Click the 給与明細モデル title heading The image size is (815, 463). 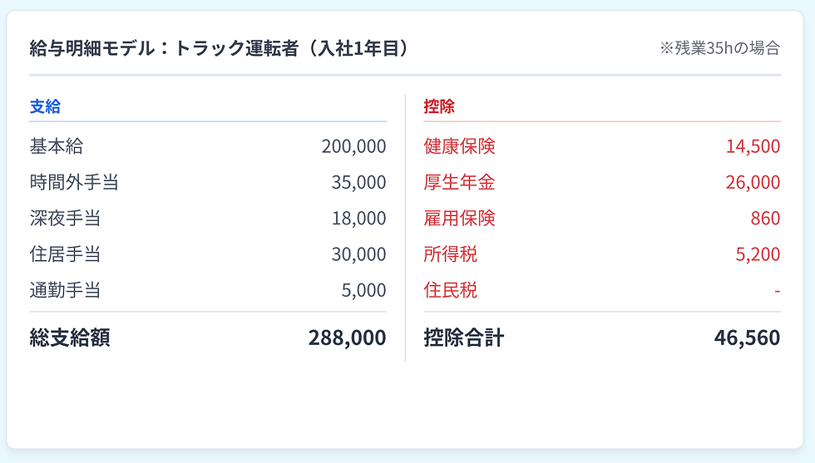220,48
